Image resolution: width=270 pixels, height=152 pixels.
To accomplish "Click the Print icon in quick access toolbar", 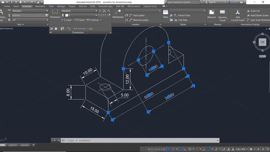I will 21,2.
